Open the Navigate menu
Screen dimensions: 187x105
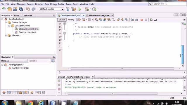[21, 4]
